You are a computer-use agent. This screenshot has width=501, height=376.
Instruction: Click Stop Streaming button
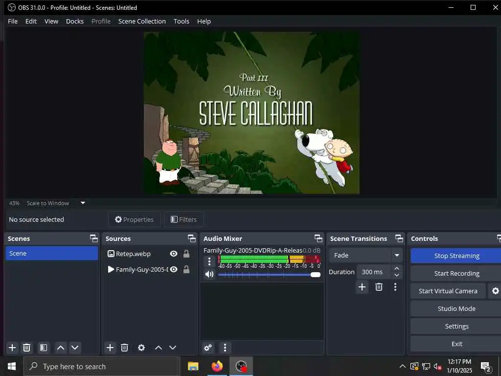point(456,256)
